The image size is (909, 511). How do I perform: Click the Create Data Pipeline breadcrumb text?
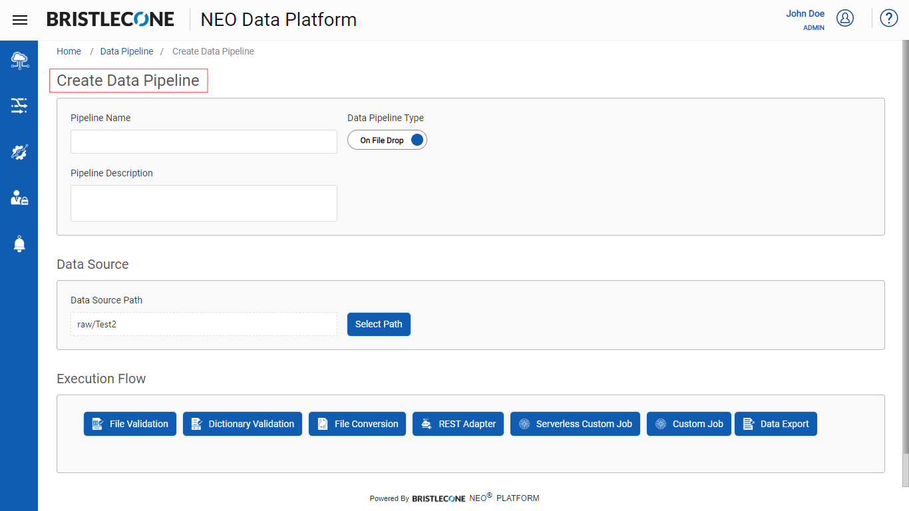click(213, 51)
